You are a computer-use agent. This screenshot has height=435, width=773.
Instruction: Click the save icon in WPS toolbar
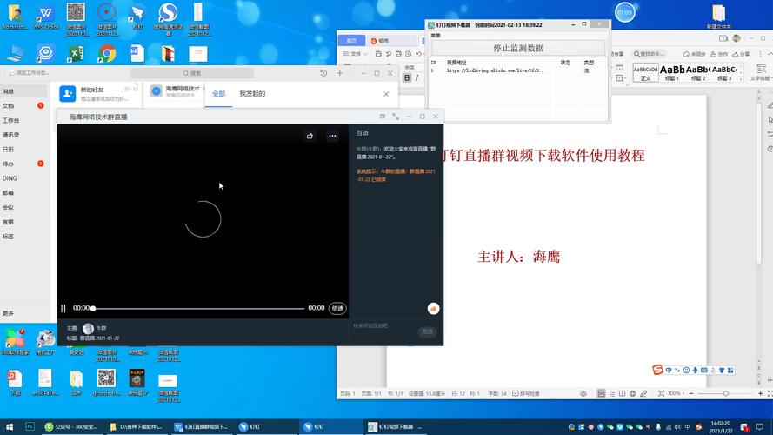pyautogui.click(x=378, y=54)
